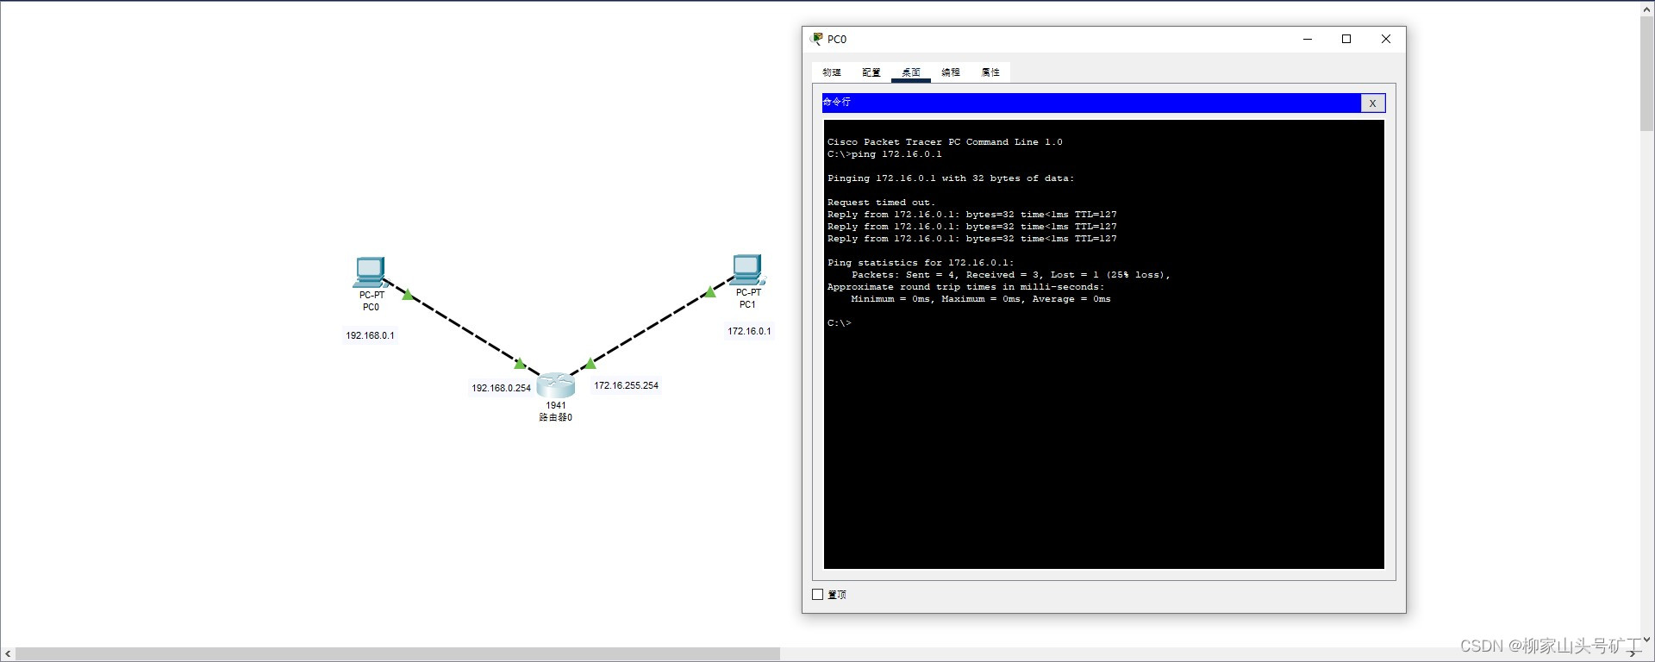Click the 172.16.255.254 router interface label

tap(626, 385)
